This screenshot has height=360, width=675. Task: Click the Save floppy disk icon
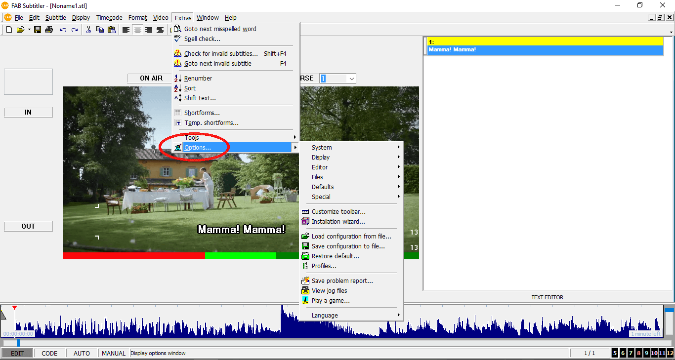(38, 30)
